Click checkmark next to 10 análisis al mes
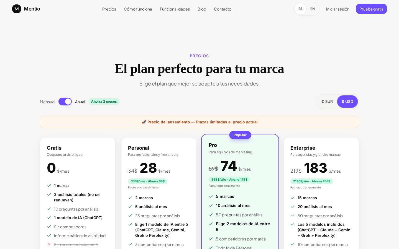The image size is (399, 249). (x=211, y=206)
